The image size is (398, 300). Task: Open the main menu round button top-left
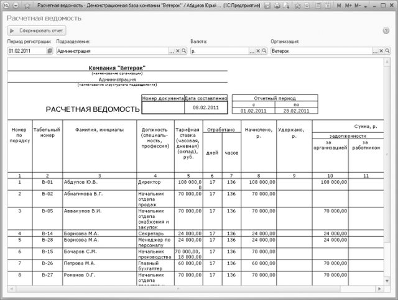6,6
